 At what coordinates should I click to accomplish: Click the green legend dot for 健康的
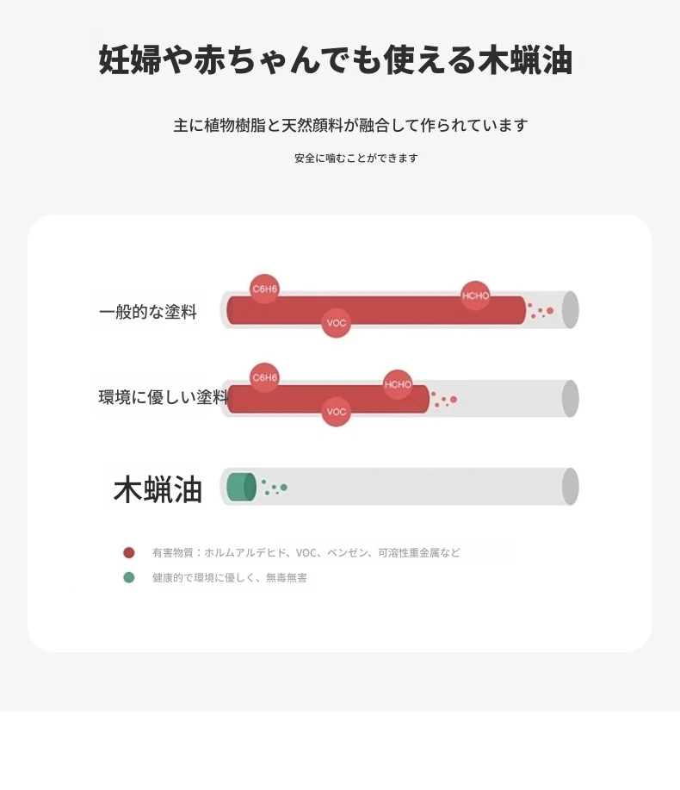pos(129,577)
